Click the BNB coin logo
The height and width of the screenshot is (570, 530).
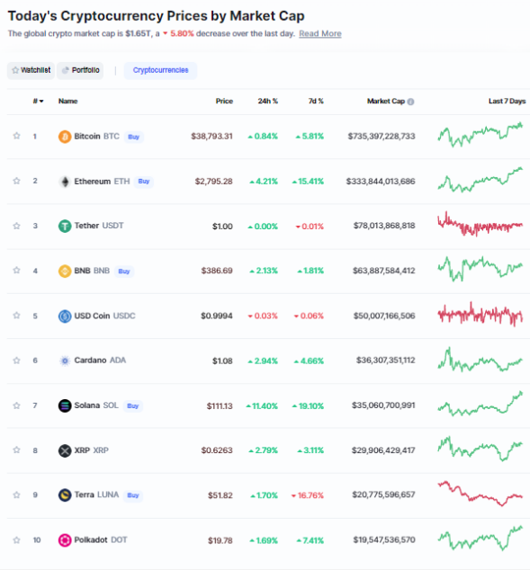[x=65, y=271]
